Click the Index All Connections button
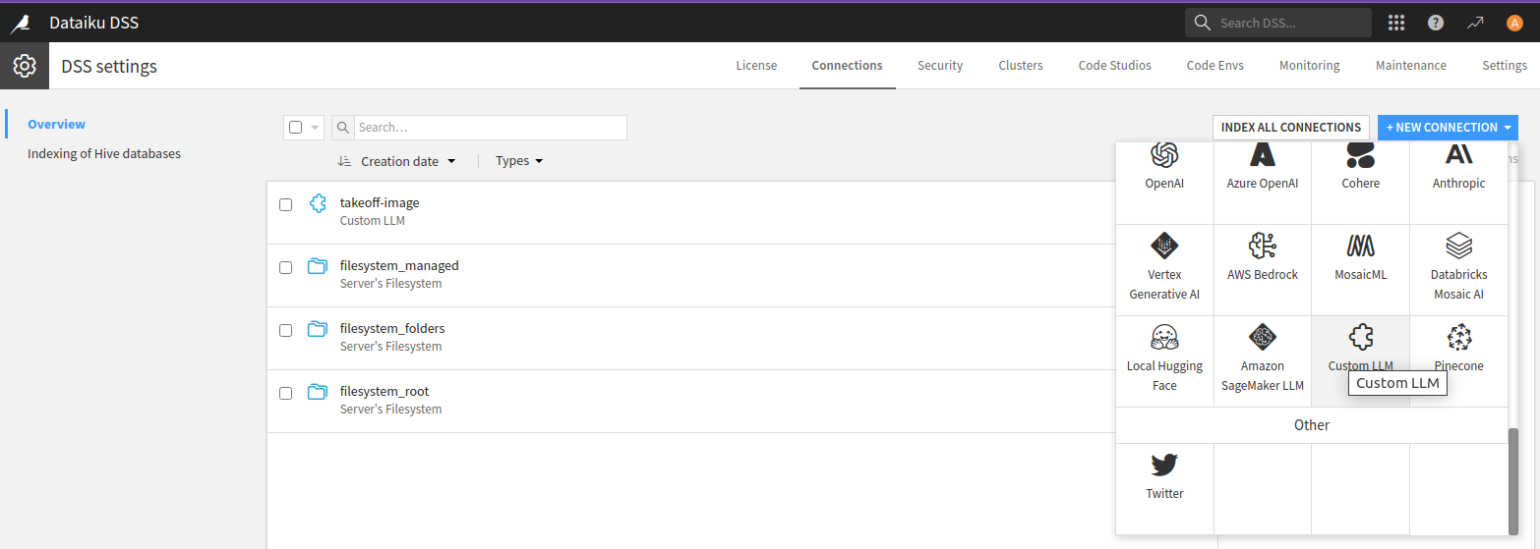The image size is (1540, 549). (1290, 128)
